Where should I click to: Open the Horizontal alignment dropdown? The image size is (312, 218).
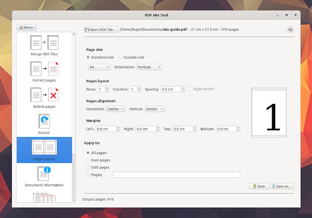coord(116,109)
